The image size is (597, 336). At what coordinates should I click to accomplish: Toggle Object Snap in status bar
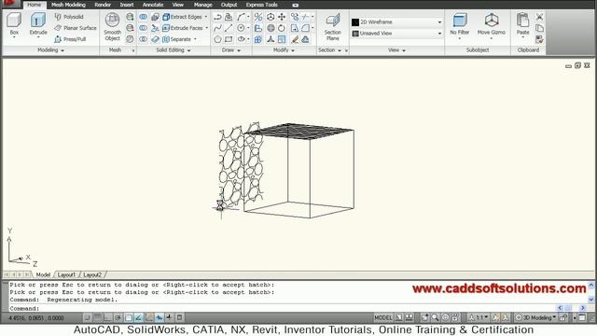coord(129,317)
